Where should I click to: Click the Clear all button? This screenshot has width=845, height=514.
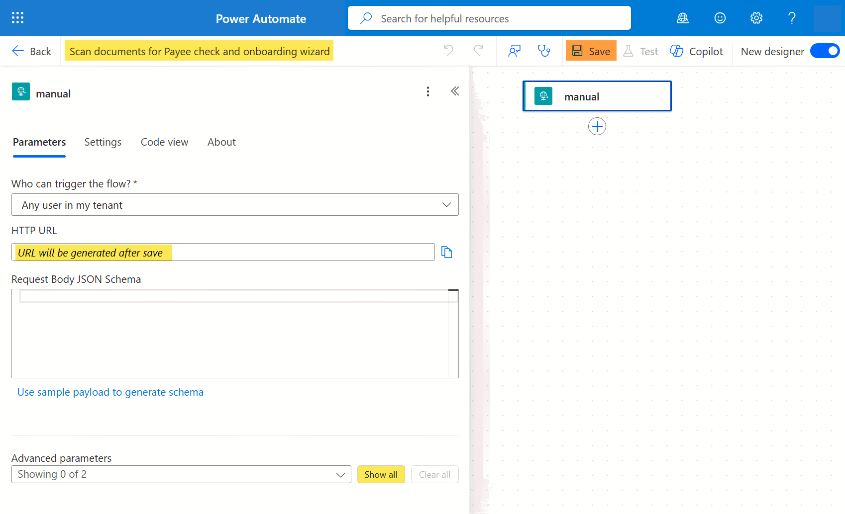click(x=434, y=474)
